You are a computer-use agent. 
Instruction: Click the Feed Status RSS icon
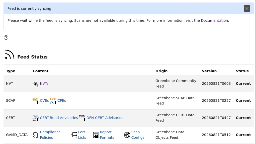pyautogui.click(x=10, y=54)
